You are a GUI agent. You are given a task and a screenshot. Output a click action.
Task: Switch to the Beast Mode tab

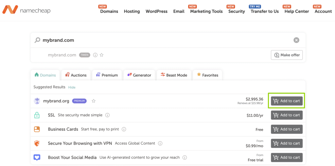point(174,75)
